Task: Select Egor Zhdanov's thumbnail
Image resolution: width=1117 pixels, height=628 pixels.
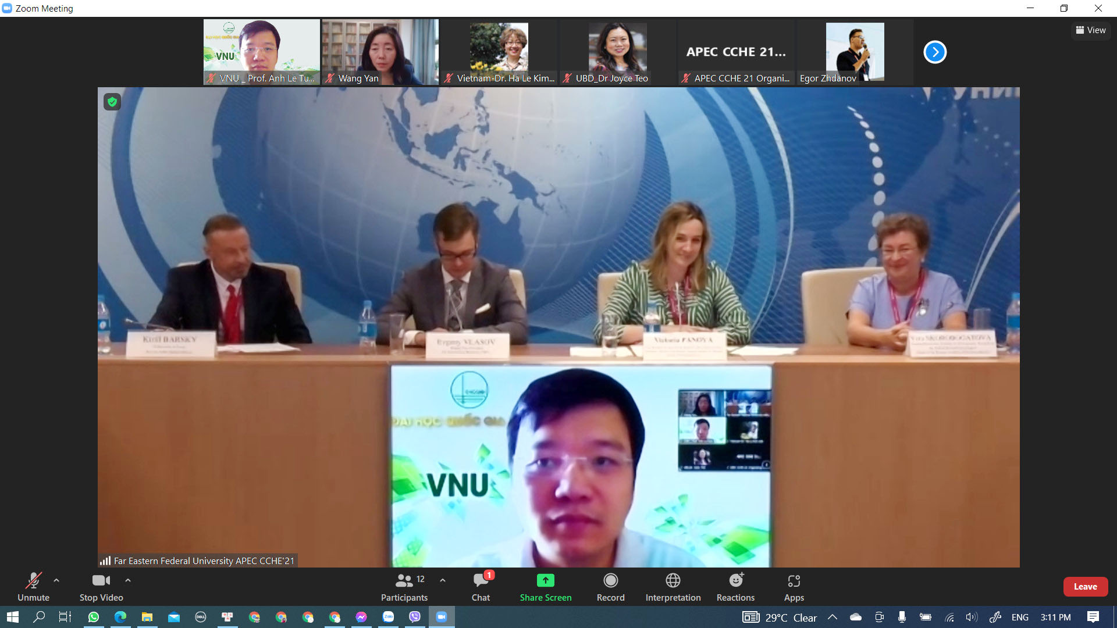Action: coord(855,52)
